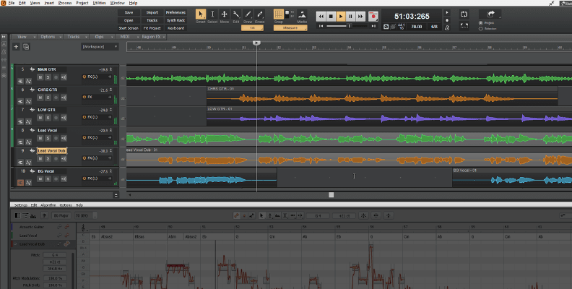Viewport: 572px width, 289px height.
Task: Click the Preferences button
Action: point(175,12)
